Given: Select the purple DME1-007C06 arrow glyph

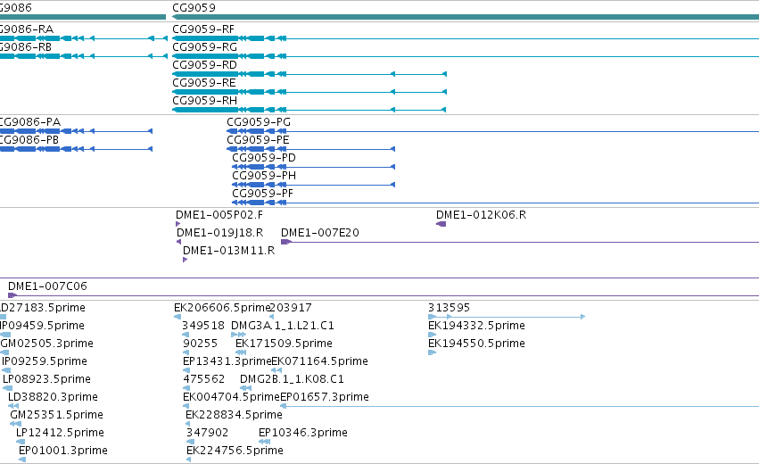Looking at the screenshot, I should click(12, 295).
